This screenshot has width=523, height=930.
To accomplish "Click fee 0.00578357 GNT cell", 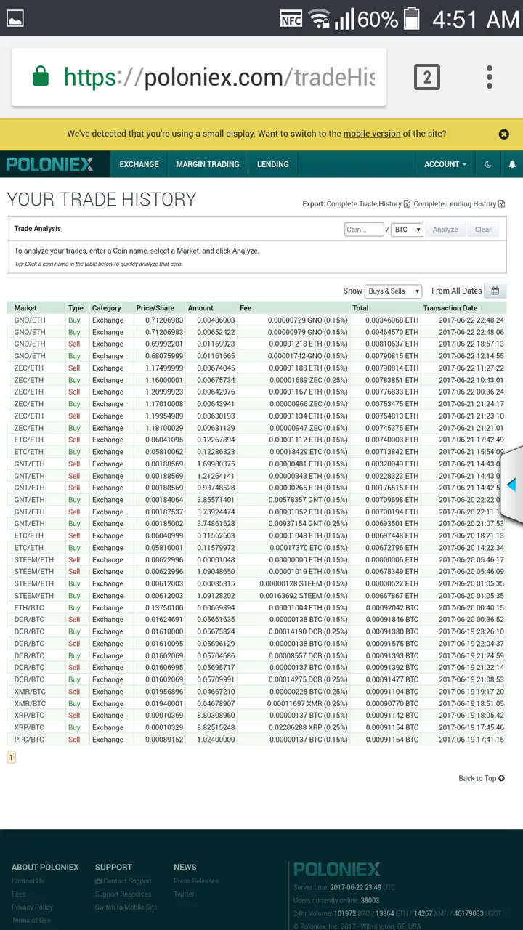I will pyautogui.click(x=307, y=500).
